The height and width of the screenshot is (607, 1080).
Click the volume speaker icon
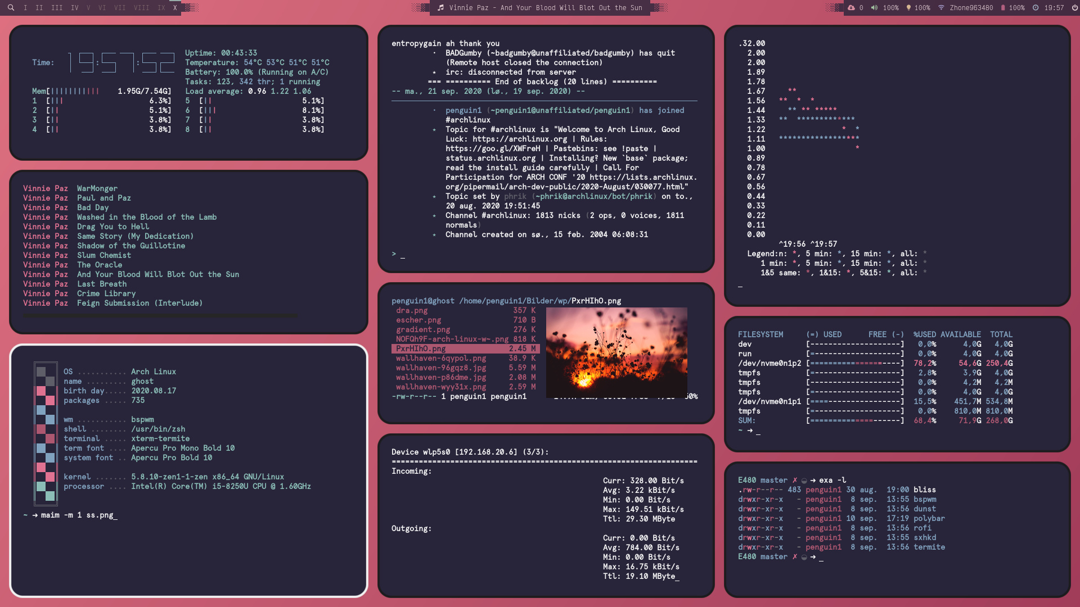coord(874,8)
